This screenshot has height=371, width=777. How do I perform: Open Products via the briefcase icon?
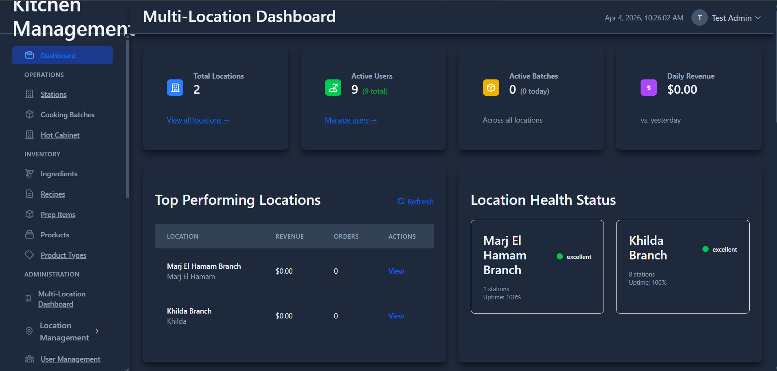pyautogui.click(x=29, y=234)
